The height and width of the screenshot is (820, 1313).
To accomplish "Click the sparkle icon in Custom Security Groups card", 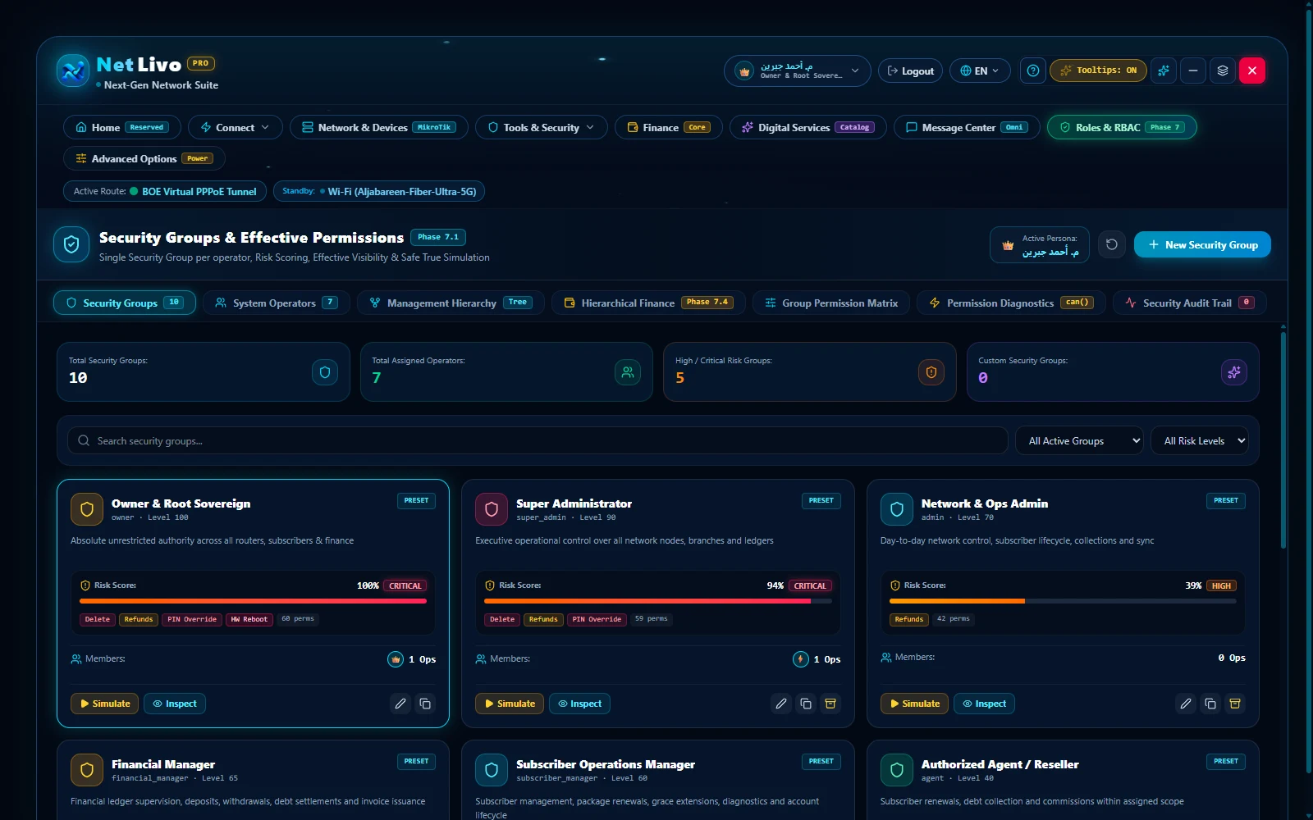I will click(1234, 372).
